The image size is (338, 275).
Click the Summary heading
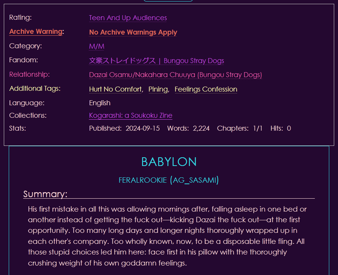pyautogui.click(x=45, y=194)
